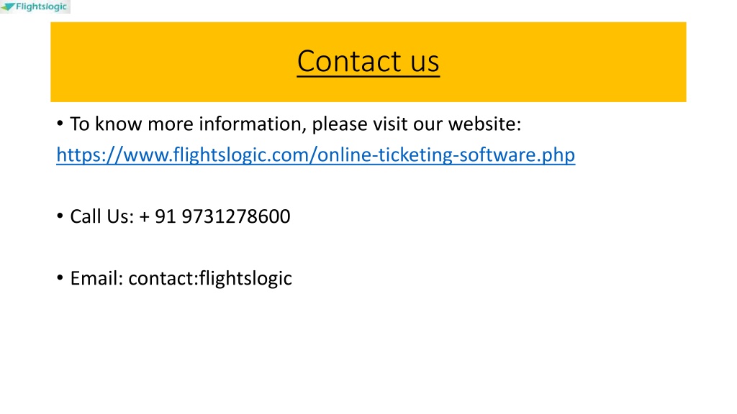Viewport: 737px width, 414px height.
Task: Click the bullet before "Email"
Action: (x=60, y=278)
